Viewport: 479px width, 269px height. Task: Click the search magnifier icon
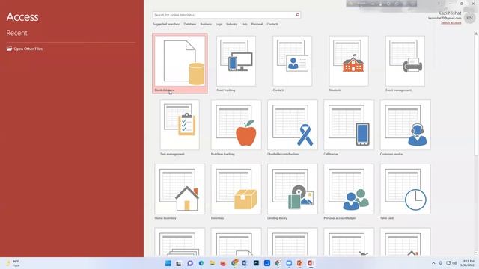297,15
